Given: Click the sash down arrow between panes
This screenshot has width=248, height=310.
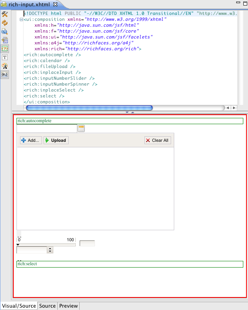Looking at the screenshot, I should pyautogui.click(x=127, y=112).
